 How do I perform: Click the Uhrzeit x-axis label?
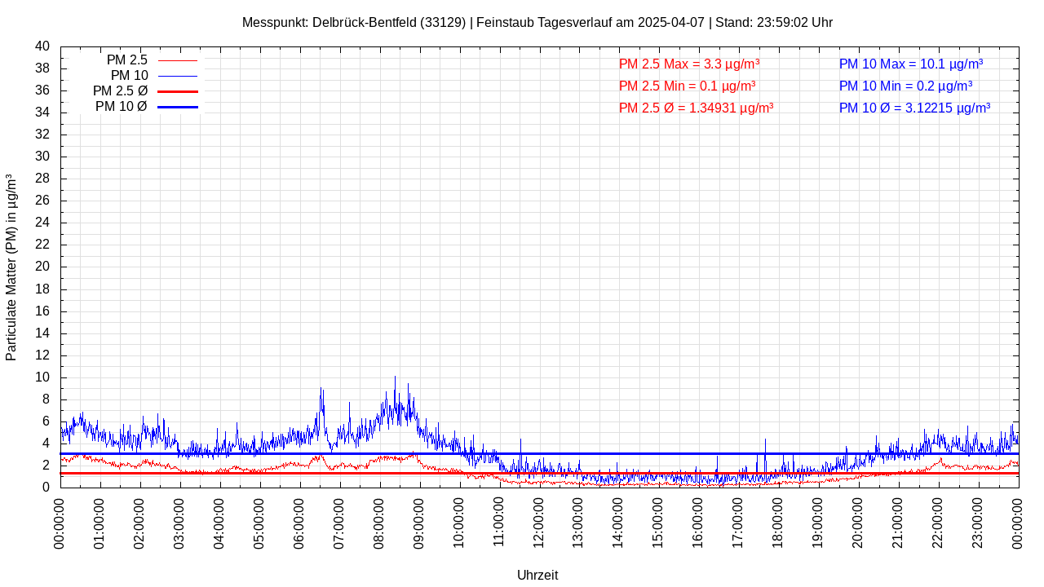pyautogui.click(x=537, y=575)
